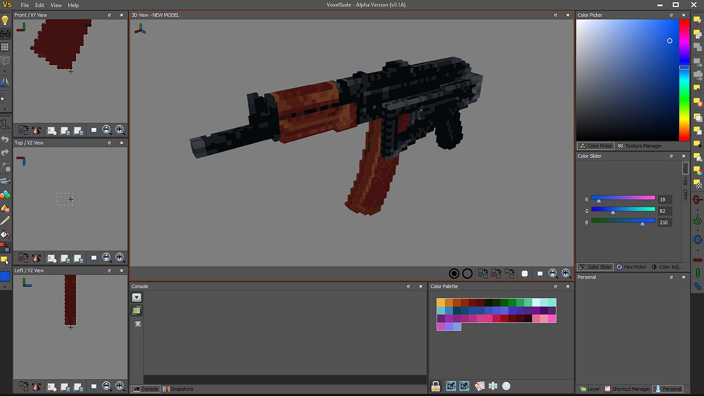Viewport: 704px width, 396px height.
Task: Switch to the Snapshots tab
Action: 178,389
